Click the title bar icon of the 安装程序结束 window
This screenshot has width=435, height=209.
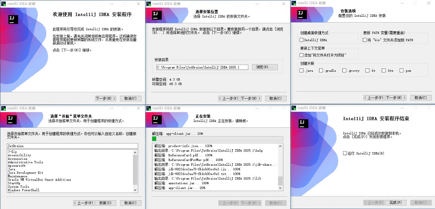tap(294, 108)
